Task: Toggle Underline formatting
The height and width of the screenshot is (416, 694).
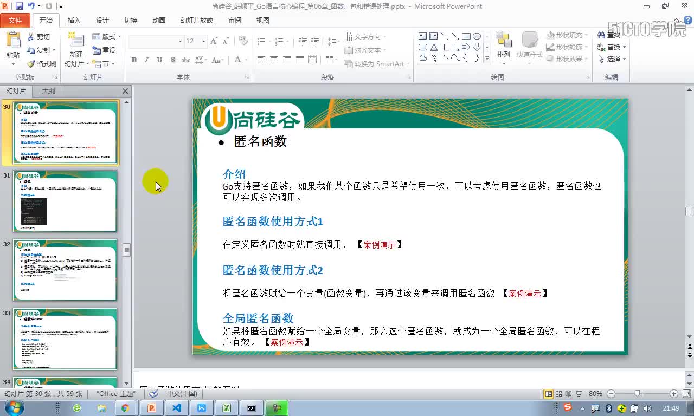Action: [x=159, y=60]
